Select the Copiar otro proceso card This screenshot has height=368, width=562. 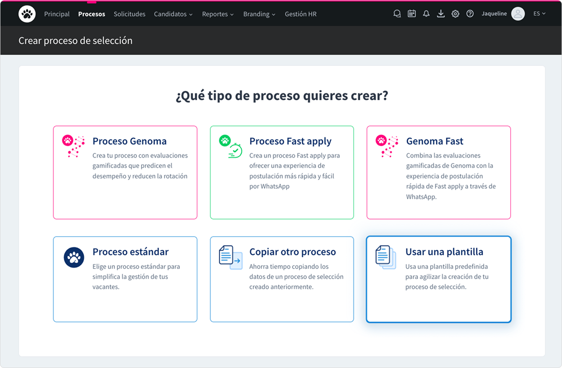point(282,279)
